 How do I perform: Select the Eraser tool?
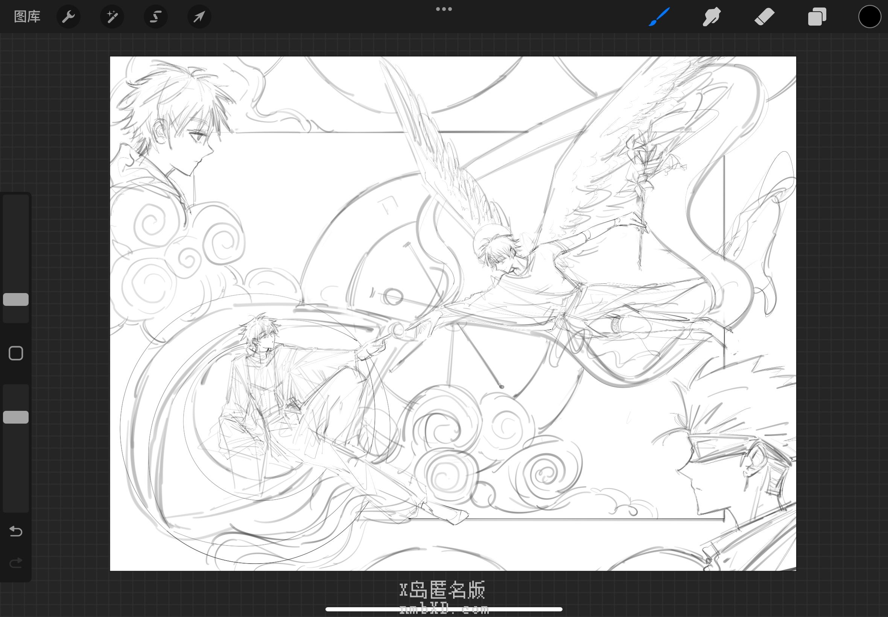[764, 17]
